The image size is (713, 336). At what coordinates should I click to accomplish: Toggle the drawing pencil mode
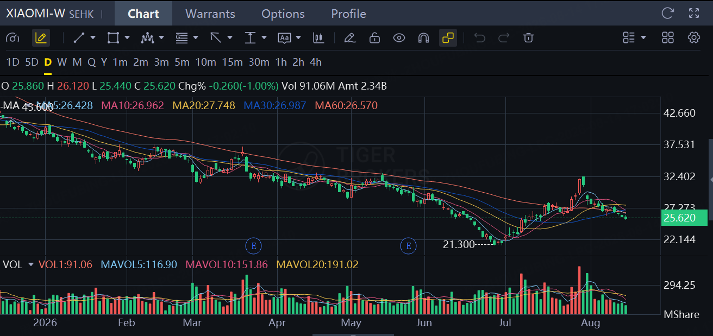pos(41,38)
